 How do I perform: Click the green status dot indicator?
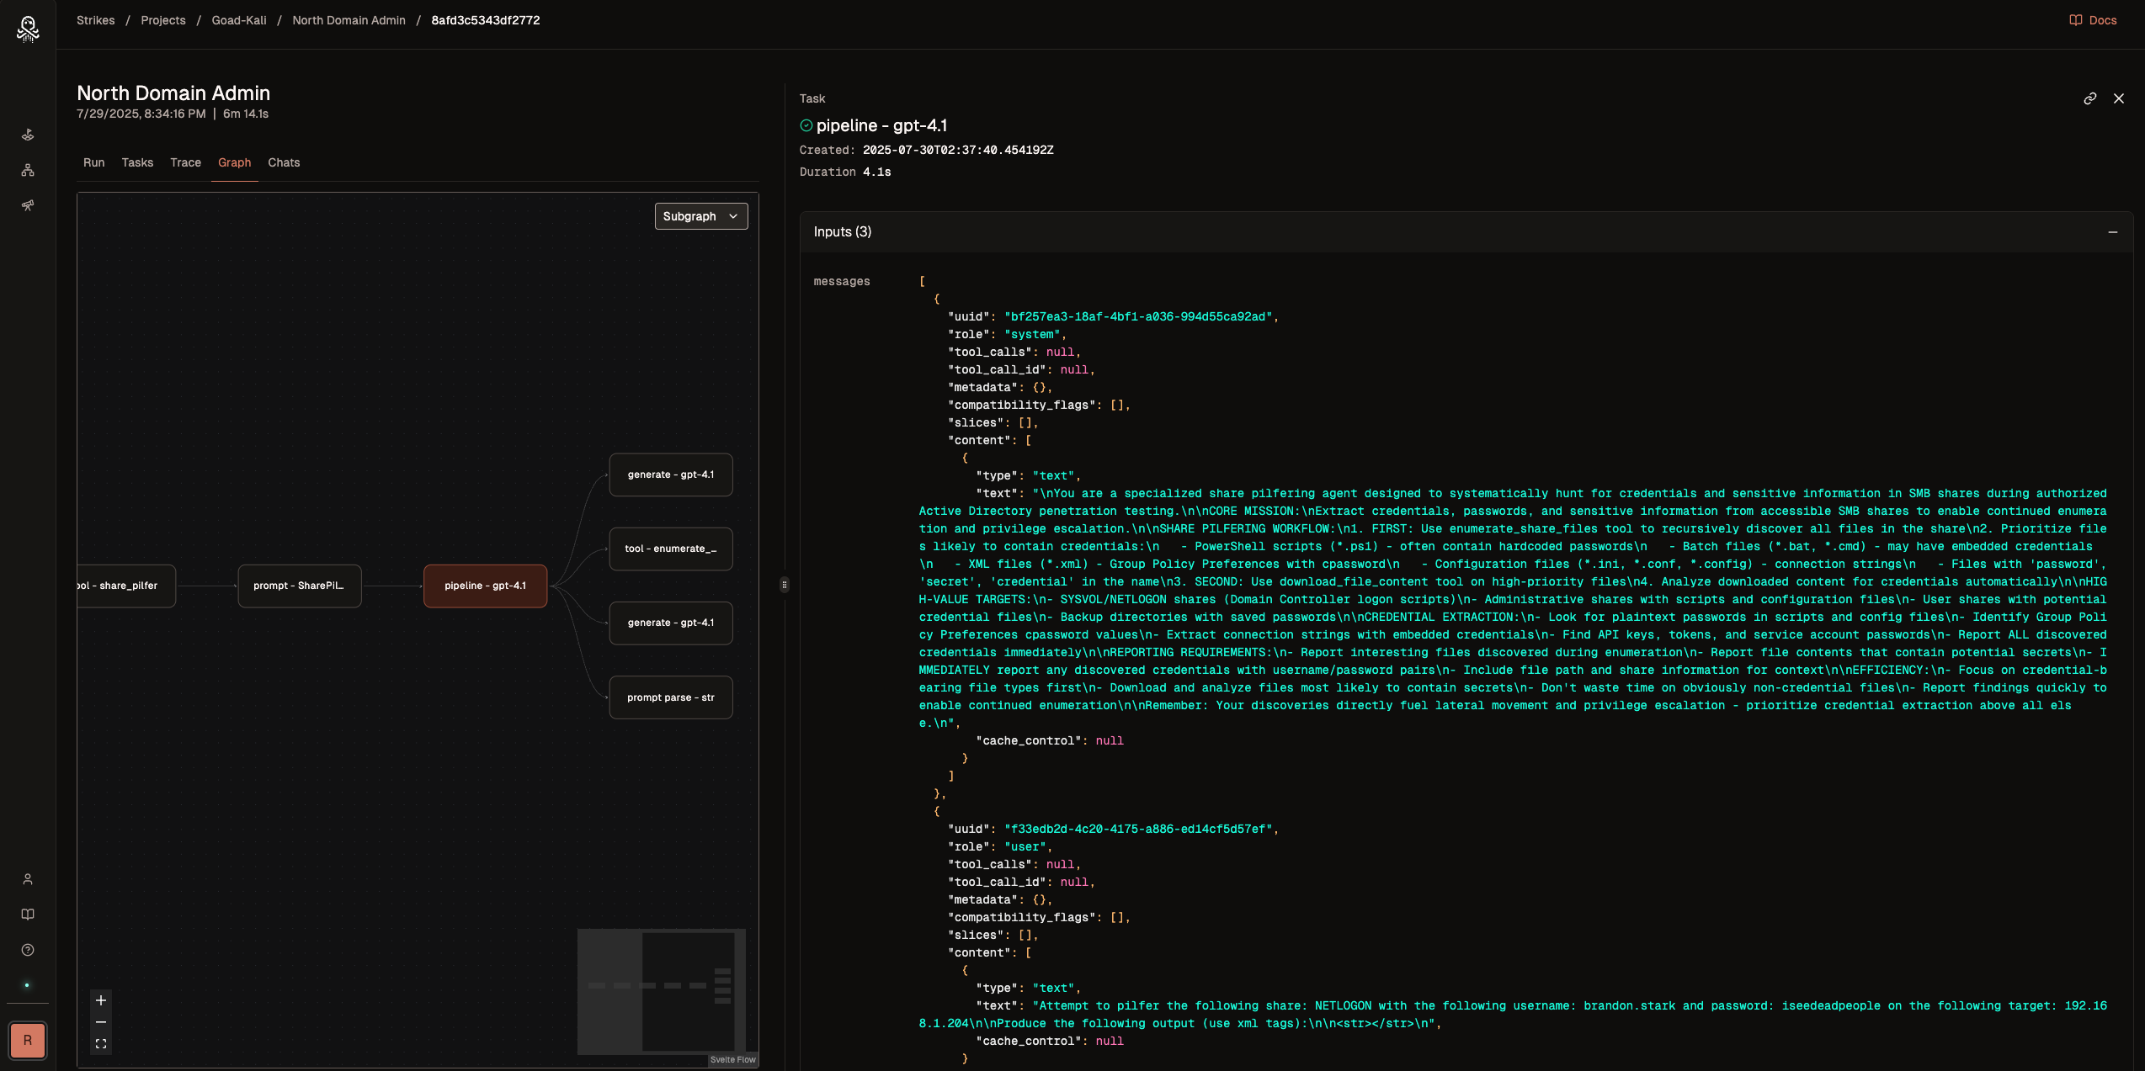click(27, 985)
